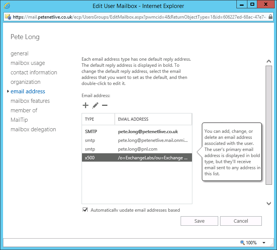Open the mailbox usage section

[x=28, y=63]
